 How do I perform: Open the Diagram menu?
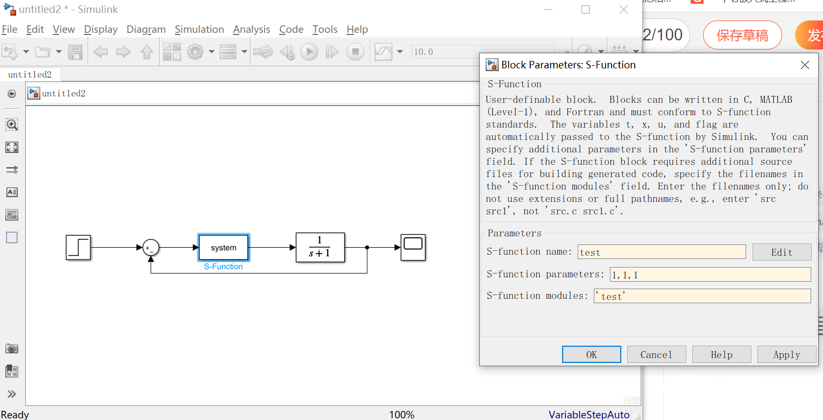(x=146, y=29)
